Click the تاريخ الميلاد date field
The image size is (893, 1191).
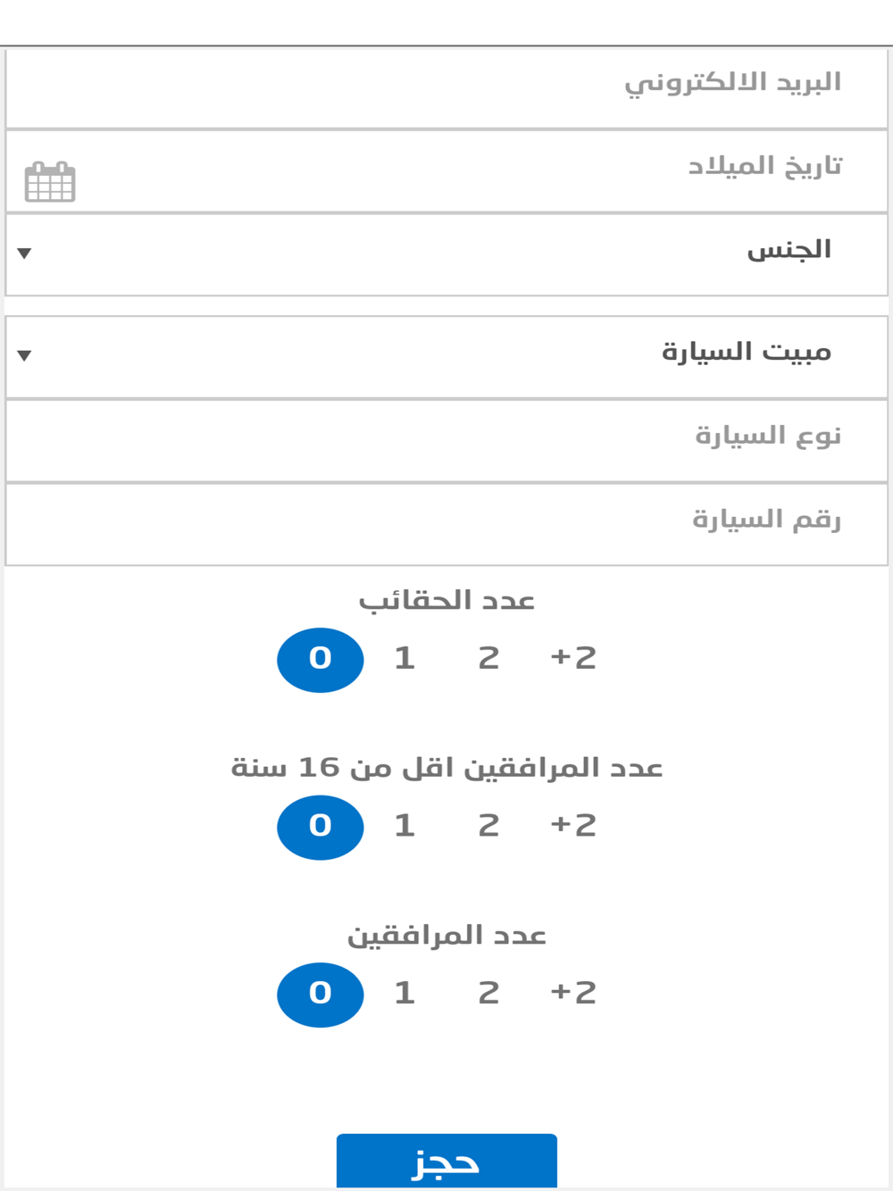point(446,171)
